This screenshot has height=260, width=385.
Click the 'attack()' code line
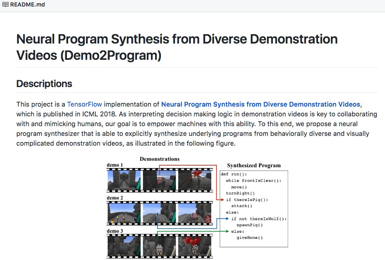pyautogui.click(x=241, y=206)
